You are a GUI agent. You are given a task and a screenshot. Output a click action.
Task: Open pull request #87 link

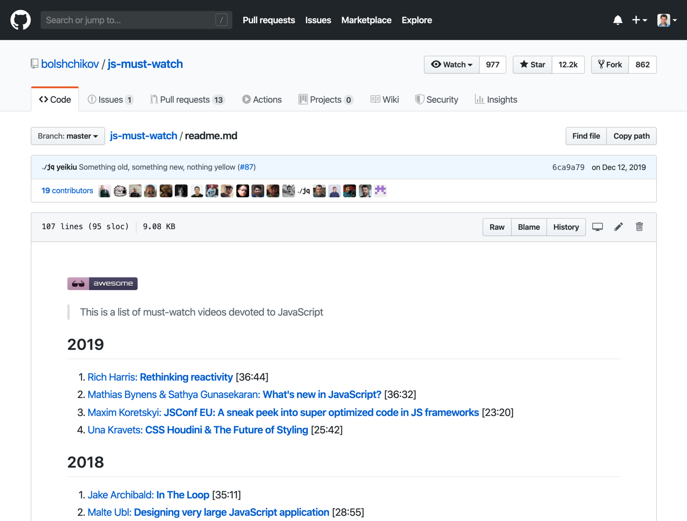[247, 167]
